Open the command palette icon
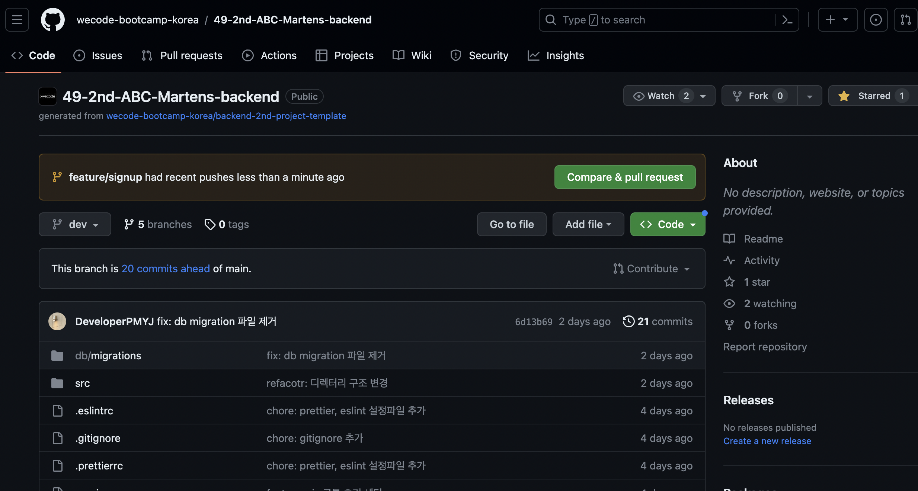This screenshot has width=918, height=491. (x=787, y=20)
